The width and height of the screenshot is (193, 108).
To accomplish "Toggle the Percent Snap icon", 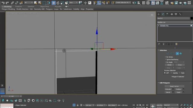I will 103,3.
